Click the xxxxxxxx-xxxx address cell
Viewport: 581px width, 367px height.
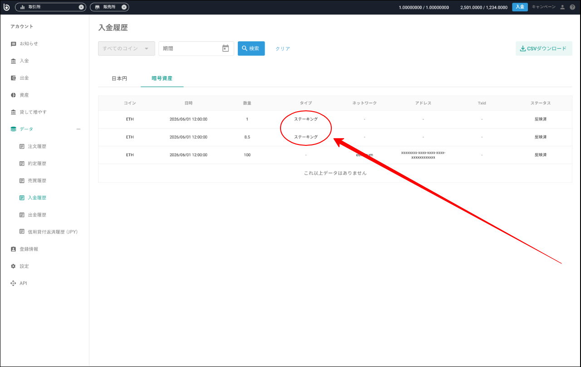423,155
